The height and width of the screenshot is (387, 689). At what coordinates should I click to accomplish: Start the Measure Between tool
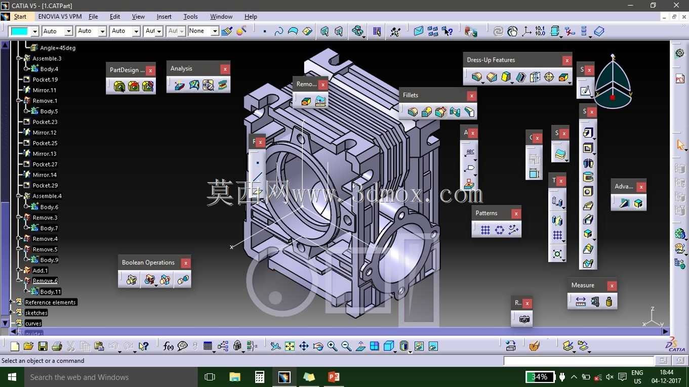[x=581, y=302]
